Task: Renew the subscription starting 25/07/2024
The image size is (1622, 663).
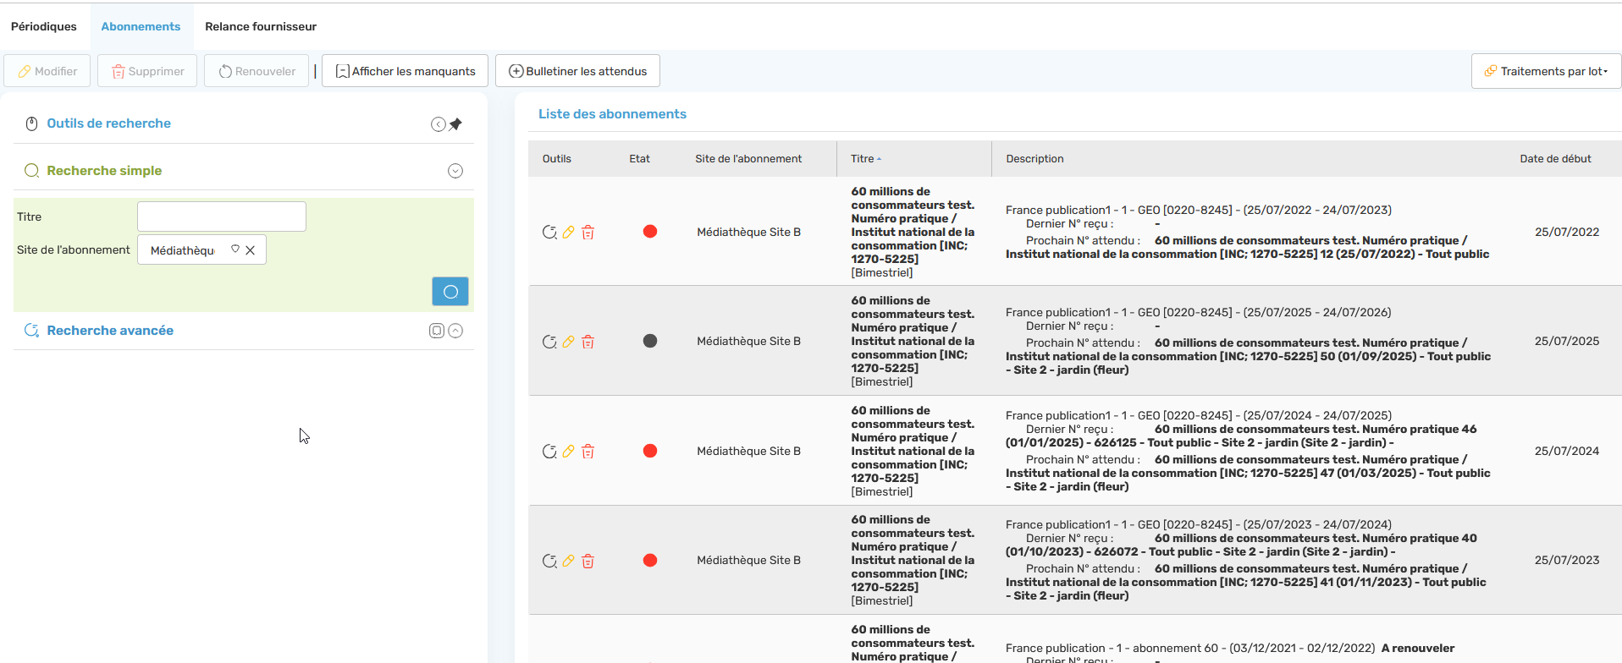Action: (x=549, y=452)
